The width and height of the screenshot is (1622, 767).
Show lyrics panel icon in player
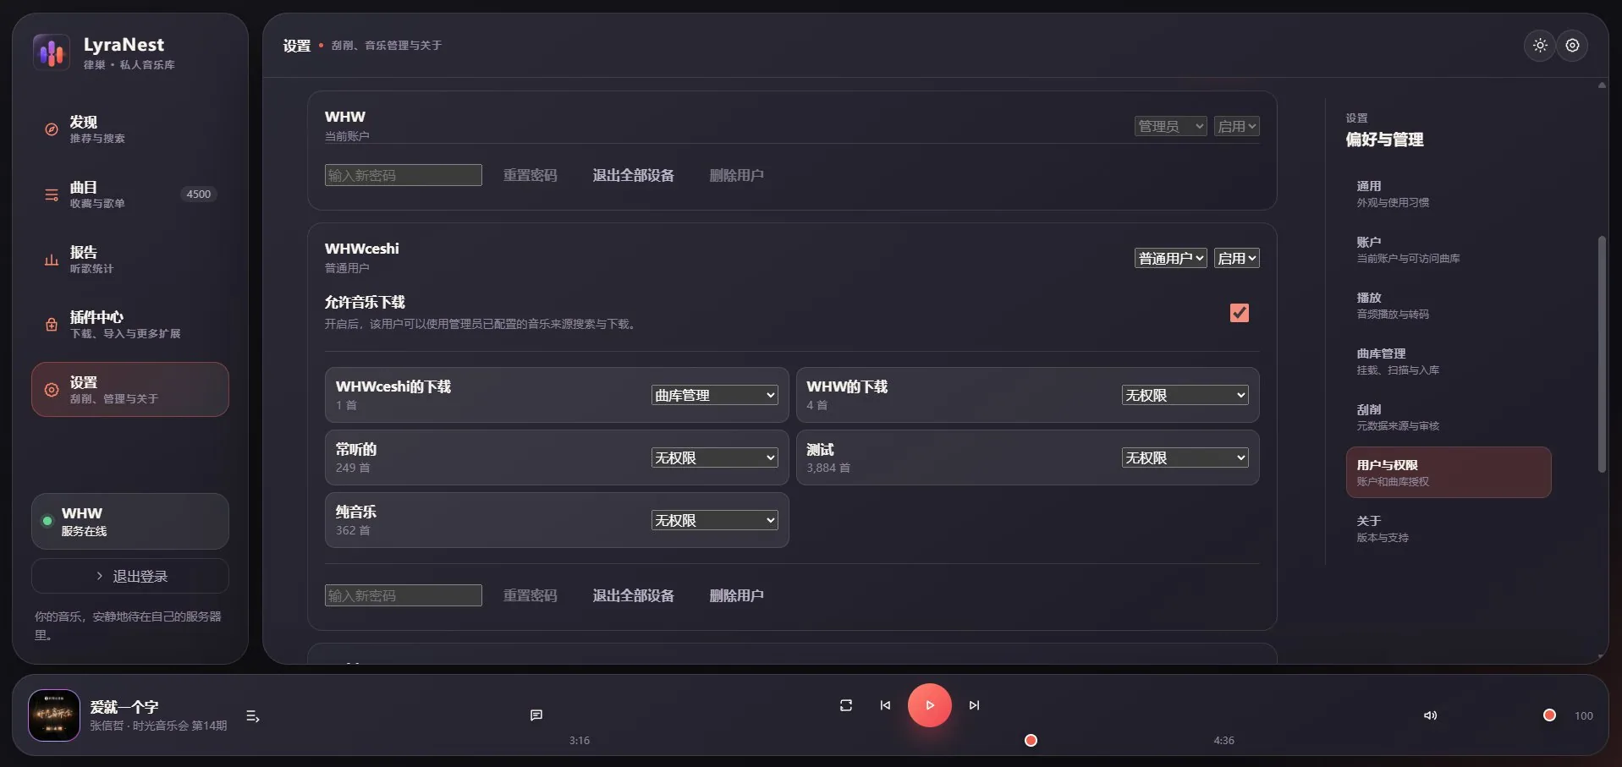pyautogui.click(x=536, y=715)
